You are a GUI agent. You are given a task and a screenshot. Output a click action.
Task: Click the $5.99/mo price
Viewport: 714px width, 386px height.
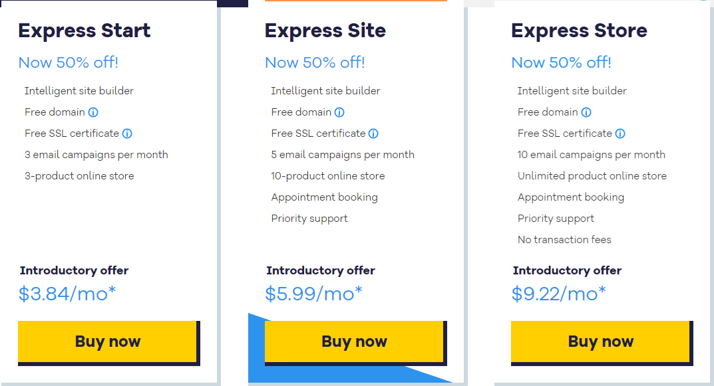(x=313, y=294)
